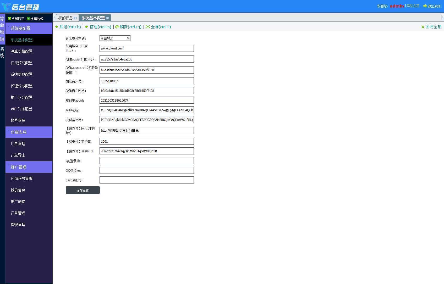This screenshot has height=284, width=444.
Task: Click the 易支付网址 input field
Action: click(147, 130)
